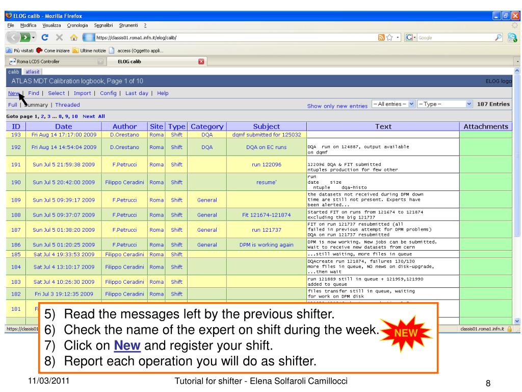
Task: Click the Import link
Action: (82, 93)
